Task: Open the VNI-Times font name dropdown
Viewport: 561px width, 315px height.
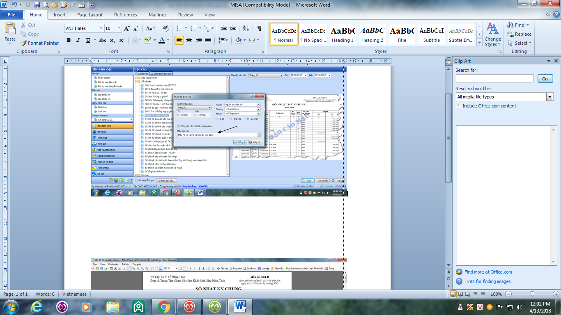Action: [x=101, y=28]
